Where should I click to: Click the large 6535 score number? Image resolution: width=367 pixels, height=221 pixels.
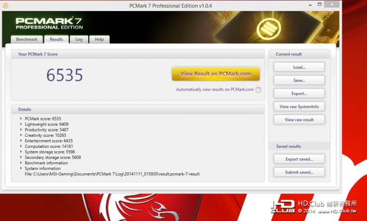65,75
